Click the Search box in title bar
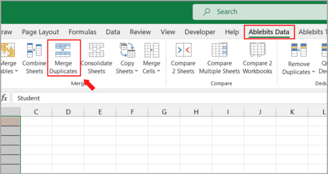This screenshot has height=174, width=328. (260, 12)
